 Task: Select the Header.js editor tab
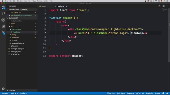(60, 6)
